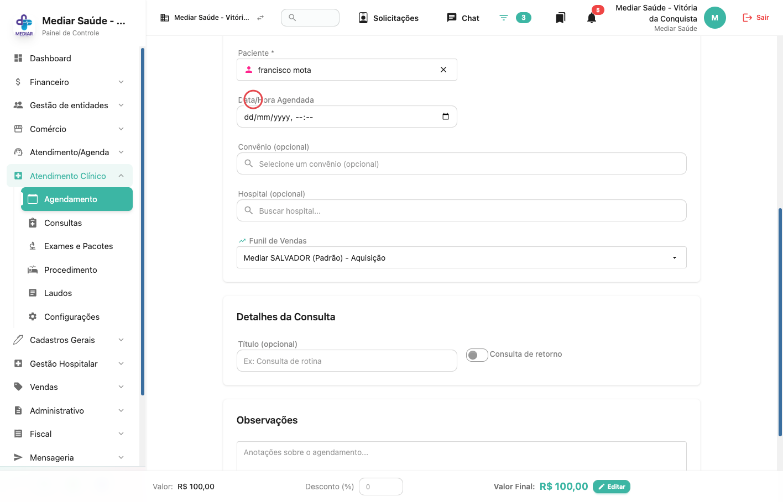This screenshot has height=502, width=783.
Task: Click the notification bell icon
Action: point(592,18)
